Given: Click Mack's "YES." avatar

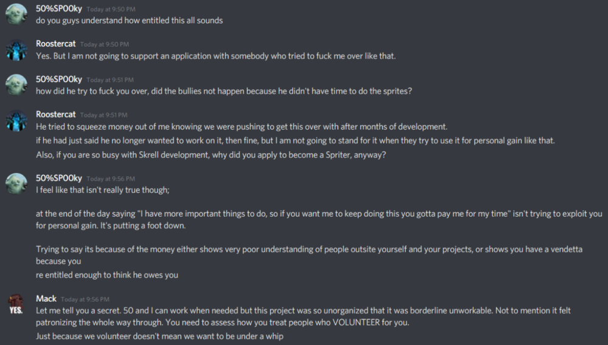Looking at the screenshot, I should 16,304.
